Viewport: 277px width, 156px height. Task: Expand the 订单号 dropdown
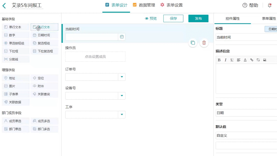click(122, 77)
